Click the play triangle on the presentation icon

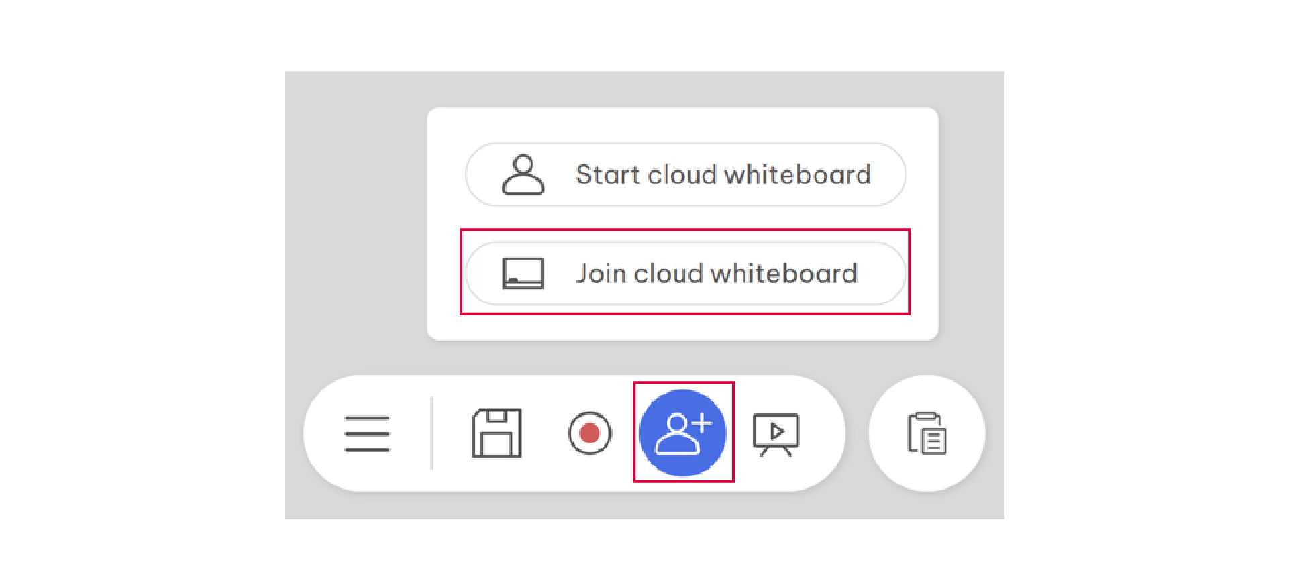(777, 431)
